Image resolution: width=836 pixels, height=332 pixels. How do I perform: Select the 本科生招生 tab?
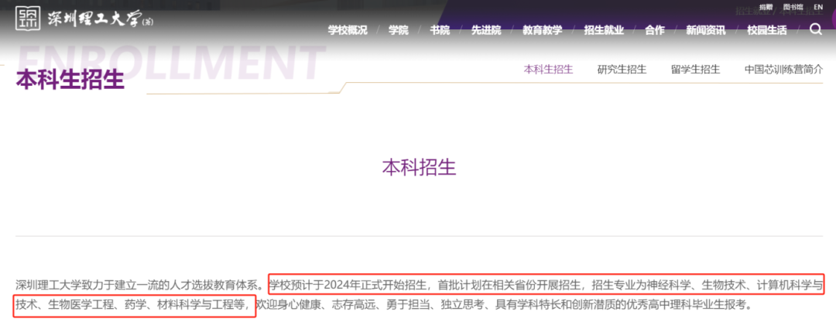tap(548, 70)
